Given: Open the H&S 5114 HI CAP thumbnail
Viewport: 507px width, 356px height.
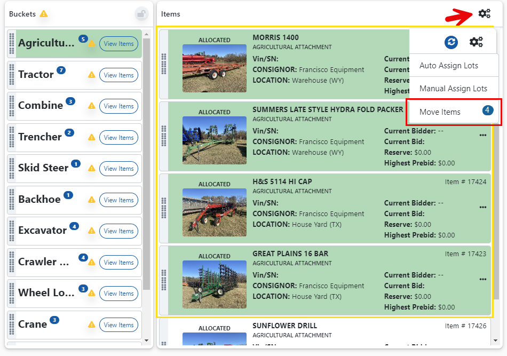Looking at the screenshot, I should coord(215,212).
